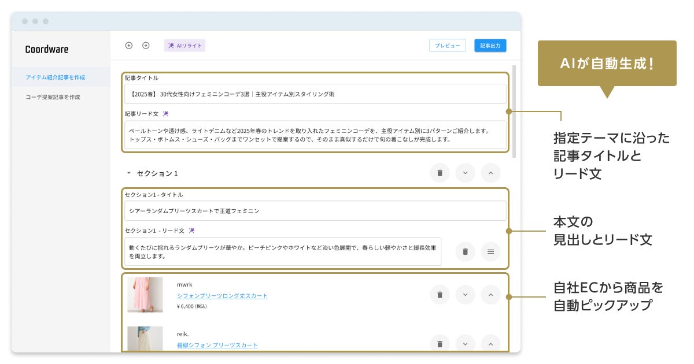Click the magic wand next to 記事リード文

(x=165, y=114)
